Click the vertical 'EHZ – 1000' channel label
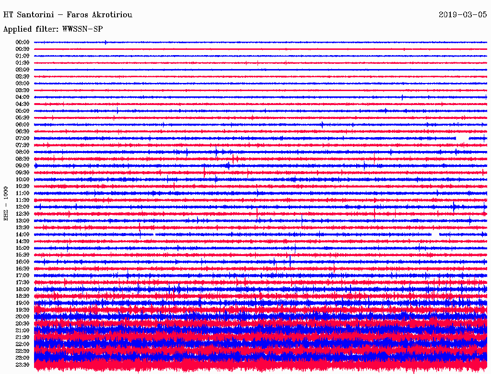The image size is (491, 374). [6, 204]
